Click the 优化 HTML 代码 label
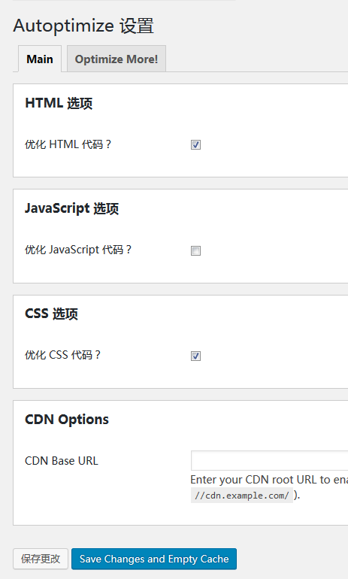The height and width of the screenshot is (579, 348). coord(68,144)
